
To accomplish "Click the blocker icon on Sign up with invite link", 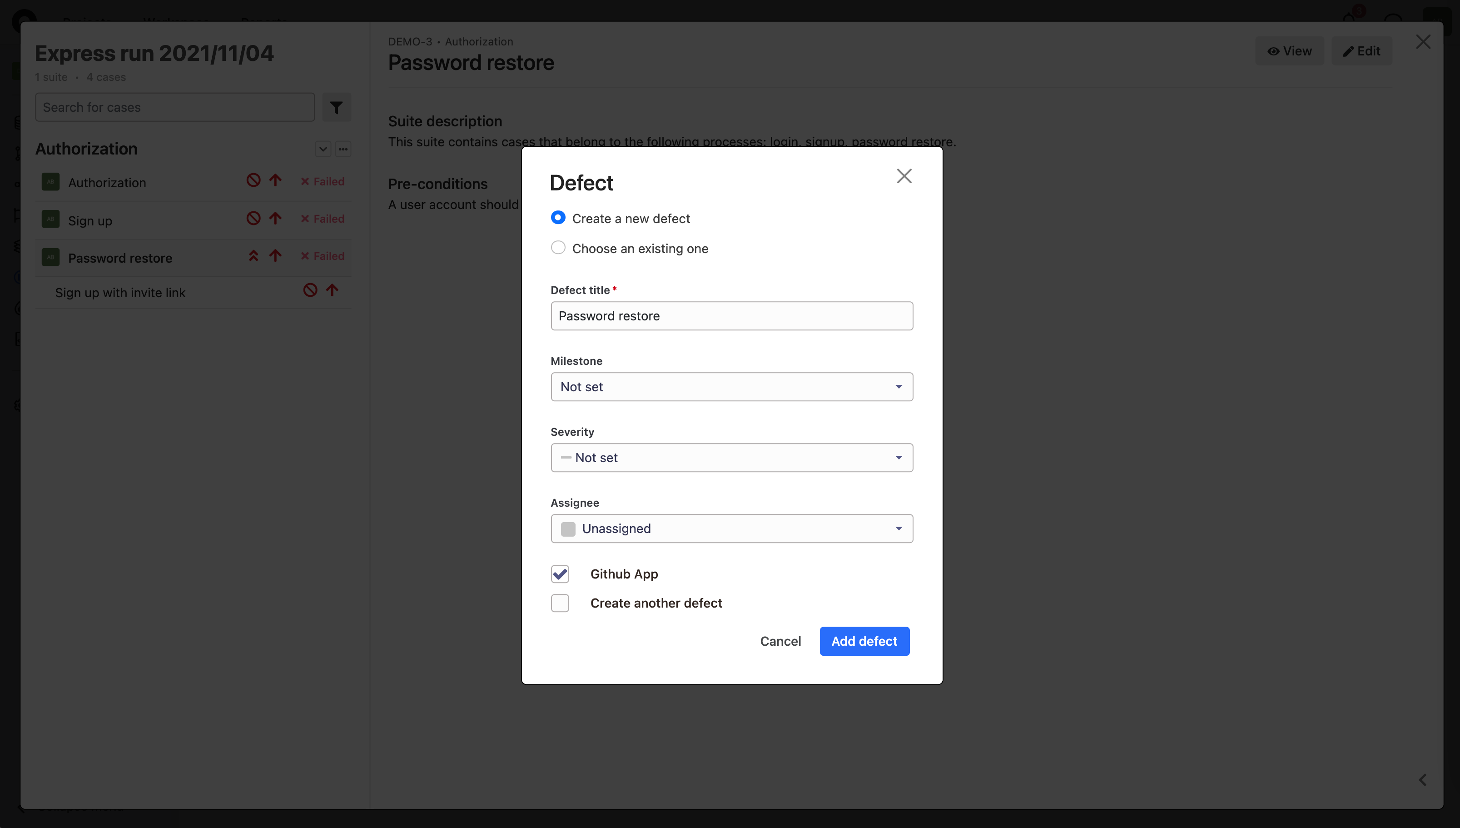I will pyautogui.click(x=310, y=290).
